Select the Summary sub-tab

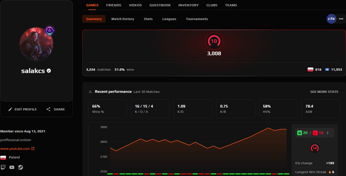point(94,19)
